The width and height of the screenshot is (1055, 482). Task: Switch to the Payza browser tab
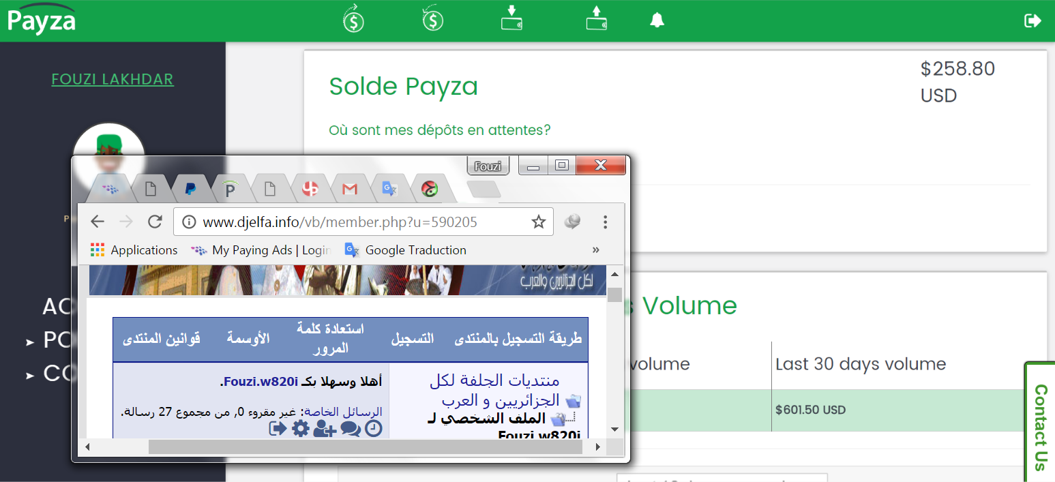[x=231, y=189]
